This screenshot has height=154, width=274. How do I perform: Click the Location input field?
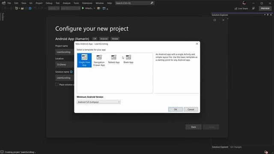coord(65,65)
